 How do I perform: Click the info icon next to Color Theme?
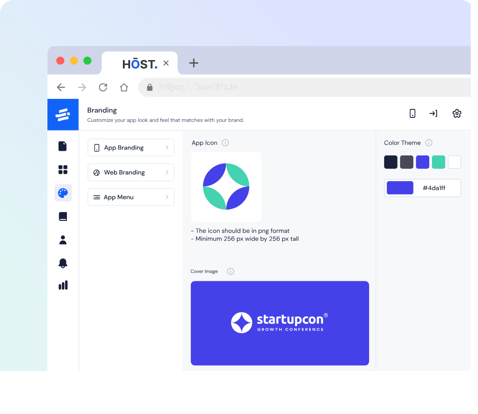(x=429, y=143)
